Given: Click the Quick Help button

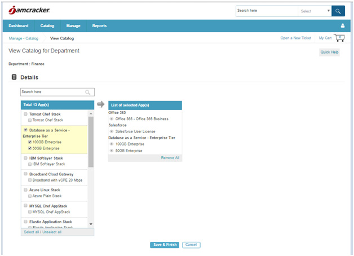Looking at the screenshot, I should 329,52.
